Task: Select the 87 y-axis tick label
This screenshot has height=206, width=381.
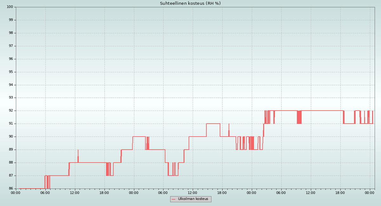Action: click(x=10, y=176)
